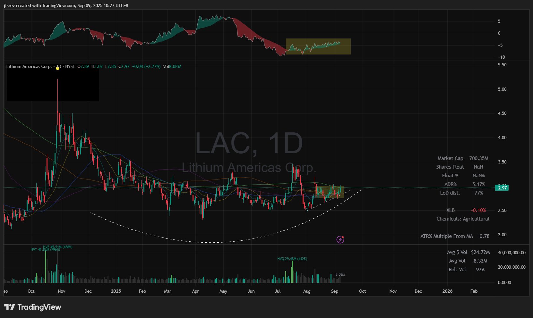Viewport: 533px width, 318px height.
Task: Click the "Lithium Americas Corp." symbol title
Action: click(29, 67)
